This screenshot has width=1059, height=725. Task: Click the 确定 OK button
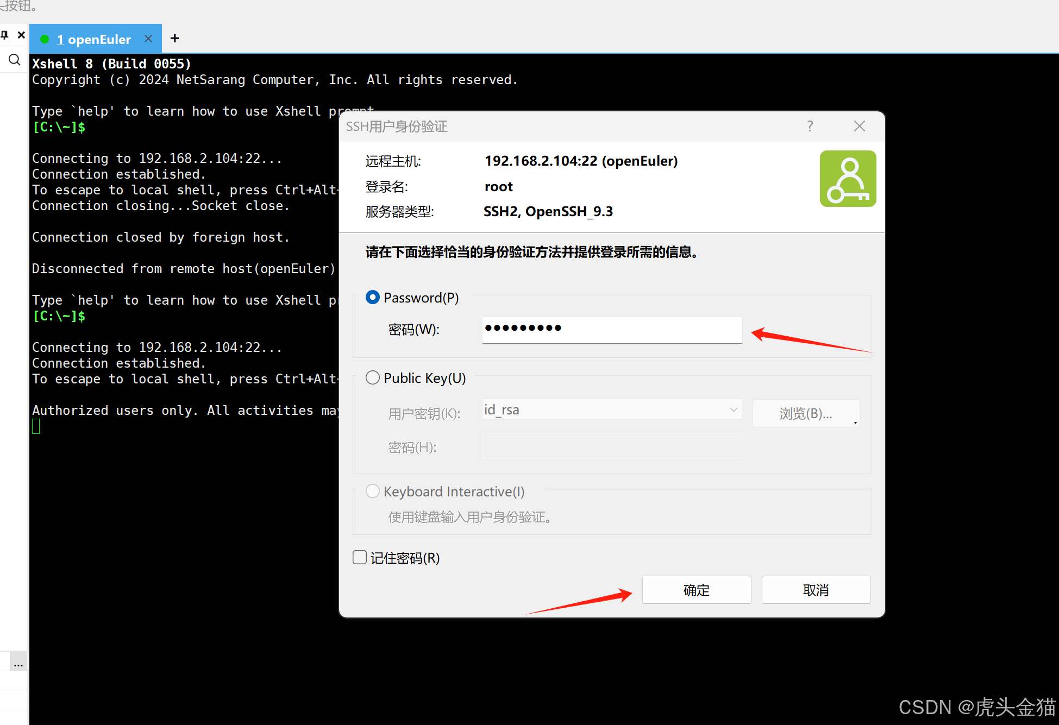[x=697, y=590]
